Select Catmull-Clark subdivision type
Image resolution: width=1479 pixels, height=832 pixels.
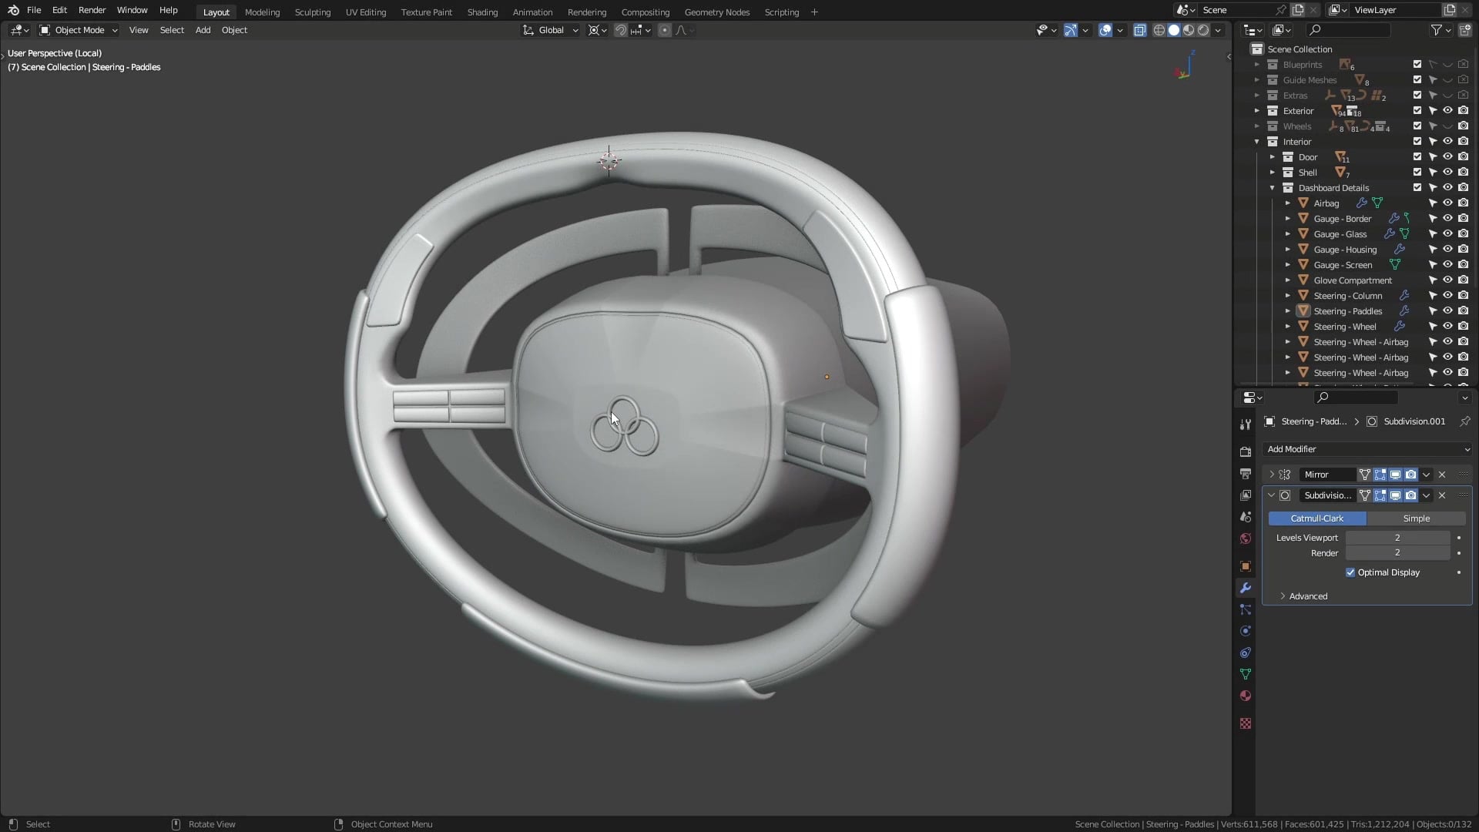(x=1317, y=518)
